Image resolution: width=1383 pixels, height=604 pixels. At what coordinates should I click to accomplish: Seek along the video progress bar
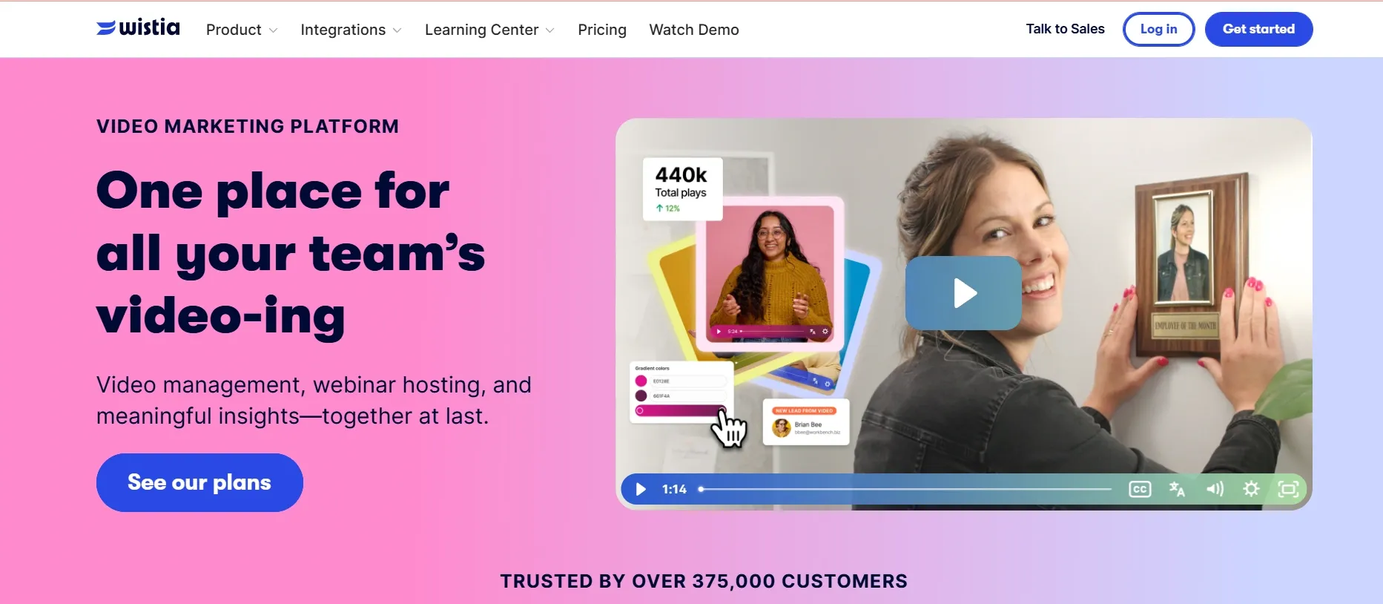(x=905, y=489)
